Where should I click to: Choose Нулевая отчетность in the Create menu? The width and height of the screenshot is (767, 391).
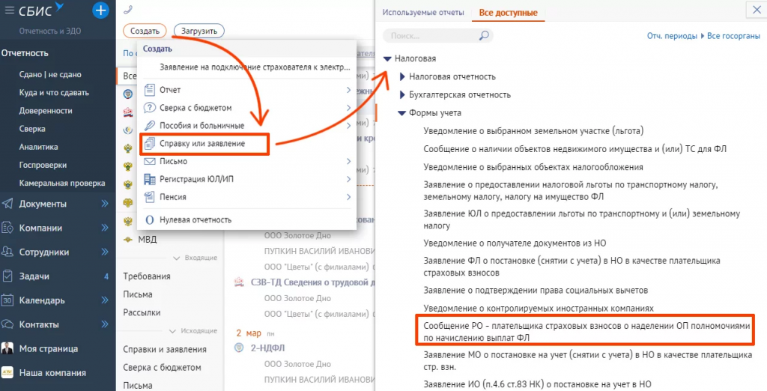coord(195,219)
